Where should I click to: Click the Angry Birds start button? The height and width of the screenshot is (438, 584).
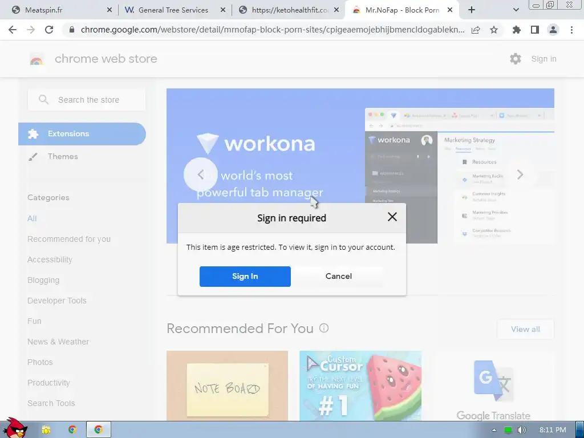14,428
